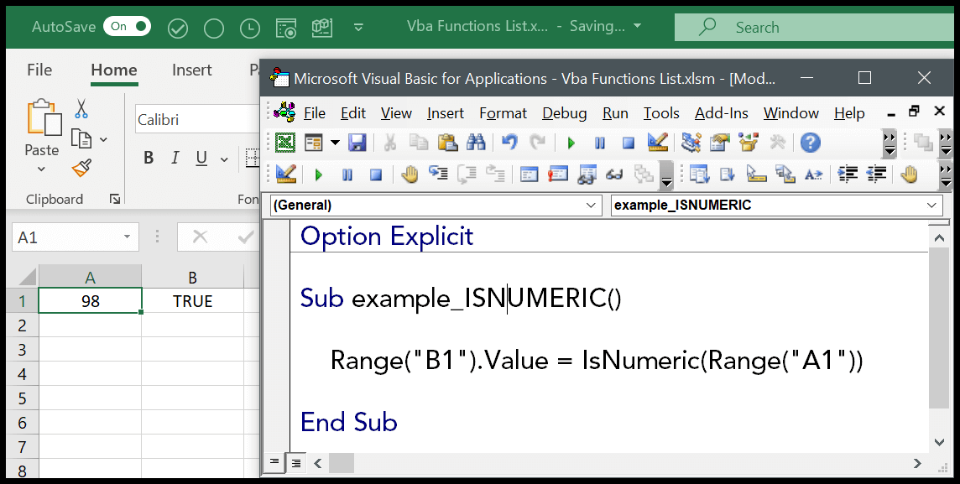Stop execution with the Reset icon
The height and width of the screenshot is (484, 960).
[x=627, y=143]
